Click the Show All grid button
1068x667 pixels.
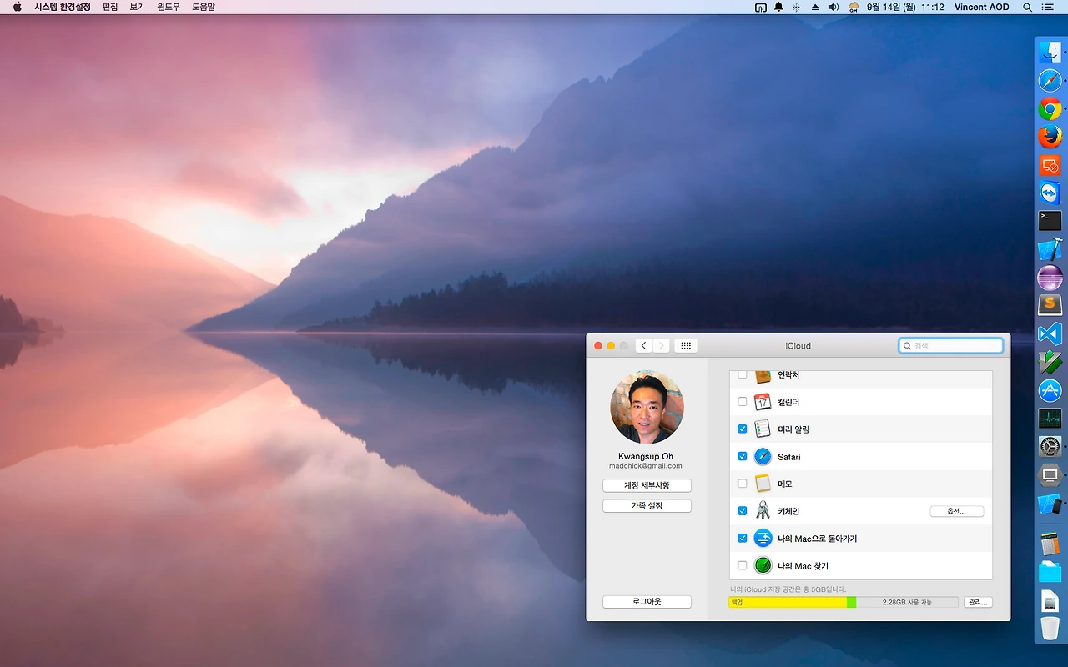[x=685, y=346]
